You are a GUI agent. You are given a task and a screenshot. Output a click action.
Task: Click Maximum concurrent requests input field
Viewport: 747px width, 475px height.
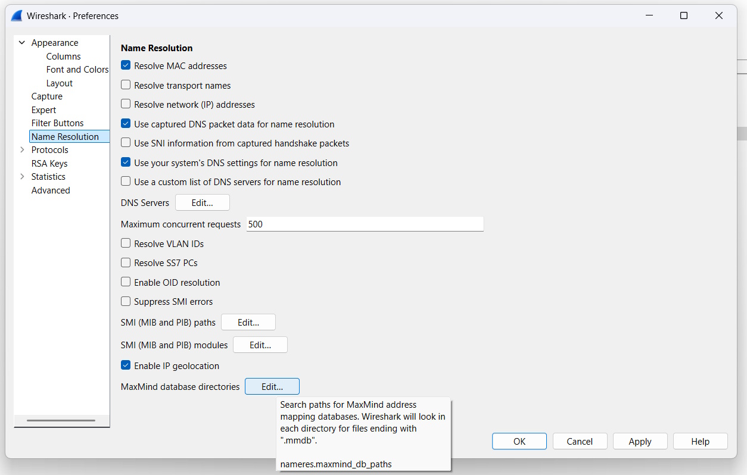pyautogui.click(x=365, y=224)
